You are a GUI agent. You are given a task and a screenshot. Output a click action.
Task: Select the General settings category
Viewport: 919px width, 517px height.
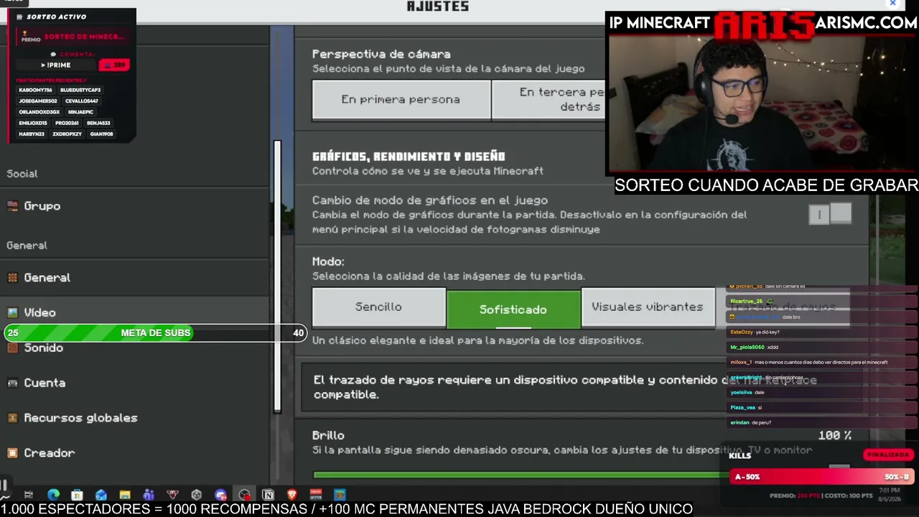pyautogui.click(x=135, y=278)
